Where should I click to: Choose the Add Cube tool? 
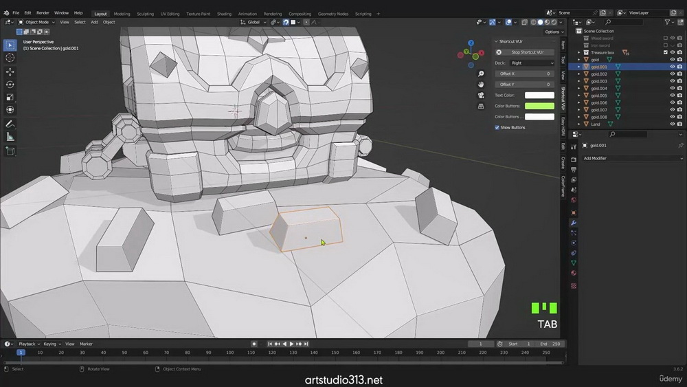click(x=10, y=151)
